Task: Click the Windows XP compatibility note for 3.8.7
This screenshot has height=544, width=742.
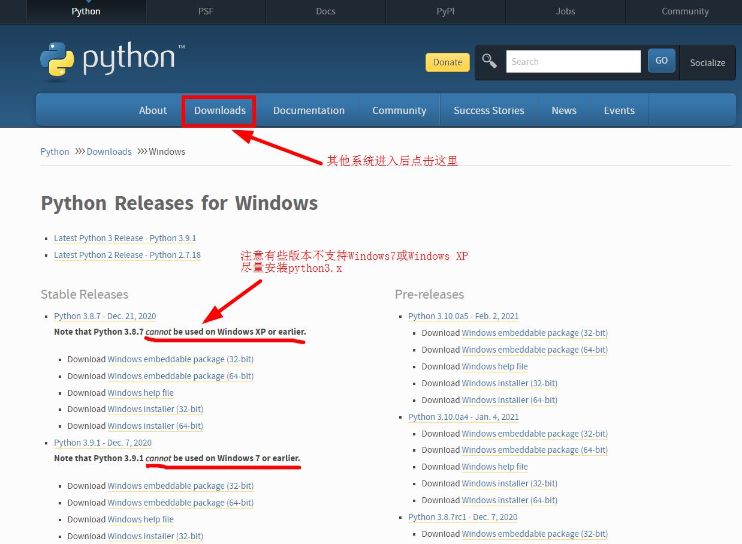Action: (x=180, y=332)
